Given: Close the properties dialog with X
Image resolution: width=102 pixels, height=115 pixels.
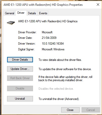Looking at the screenshot, I should (x=98, y=5).
